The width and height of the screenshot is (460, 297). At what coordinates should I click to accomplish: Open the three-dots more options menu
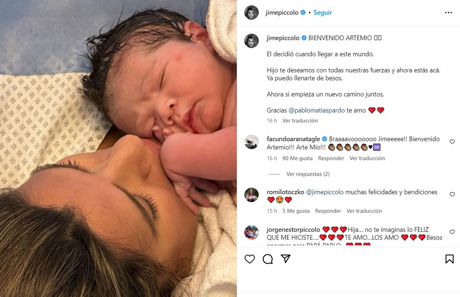coord(449,13)
